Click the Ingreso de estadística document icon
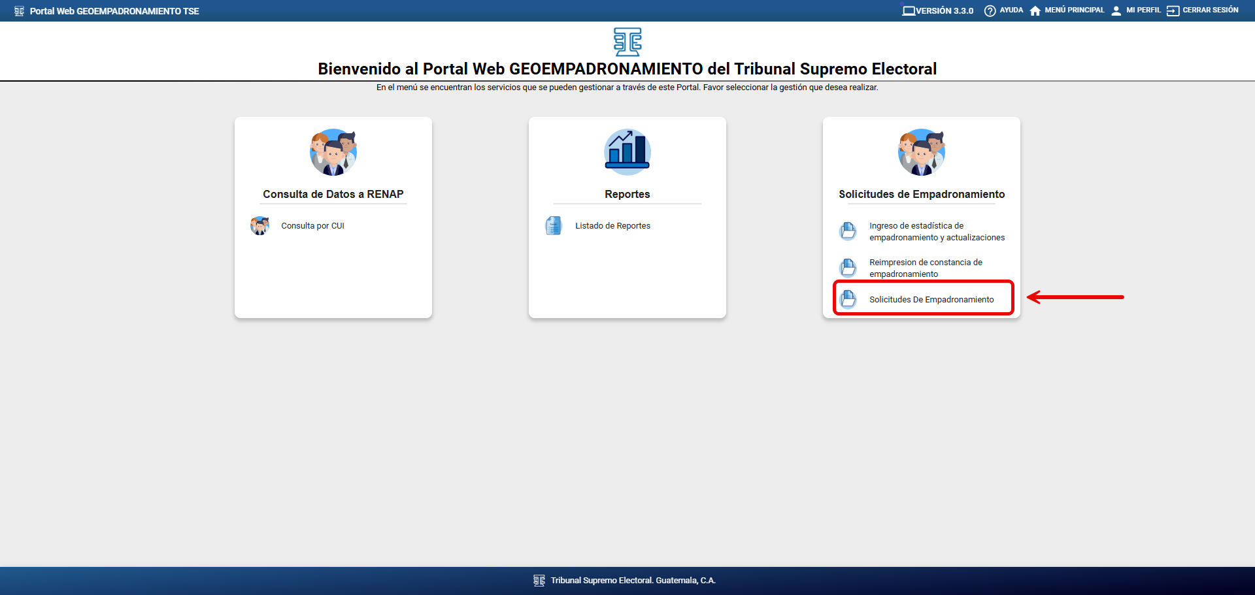Screen dimensions: 1255x595 tap(848, 231)
